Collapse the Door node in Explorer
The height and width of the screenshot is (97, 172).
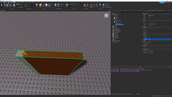coord(113,19)
